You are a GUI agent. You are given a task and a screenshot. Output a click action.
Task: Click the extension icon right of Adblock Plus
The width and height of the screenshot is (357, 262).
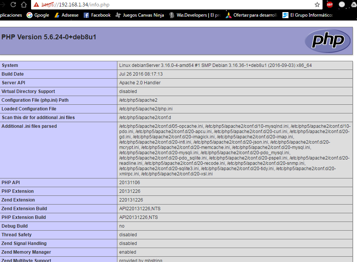tap(342, 5)
